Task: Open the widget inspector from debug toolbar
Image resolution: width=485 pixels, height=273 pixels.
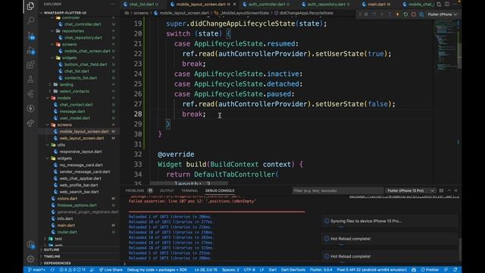Action: tap(421, 14)
